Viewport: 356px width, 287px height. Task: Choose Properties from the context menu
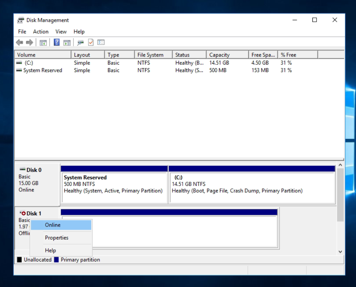(x=61, y=238)
